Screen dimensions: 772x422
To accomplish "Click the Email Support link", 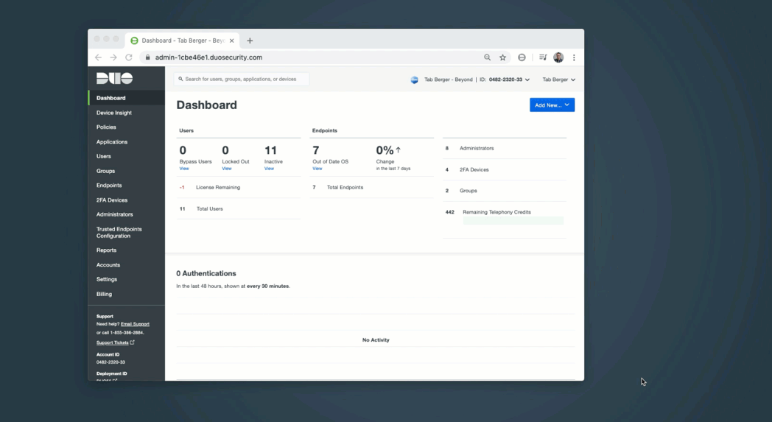I will pyautogui.click(x=135, y=324).
